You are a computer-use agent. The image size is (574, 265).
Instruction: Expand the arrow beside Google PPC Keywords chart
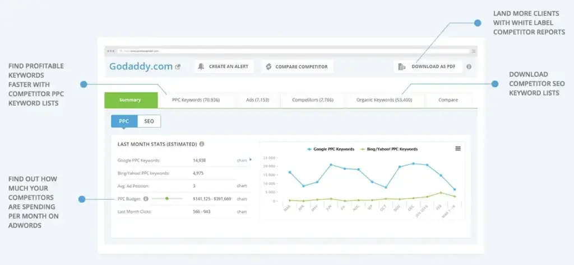click(x=250, y=160)
